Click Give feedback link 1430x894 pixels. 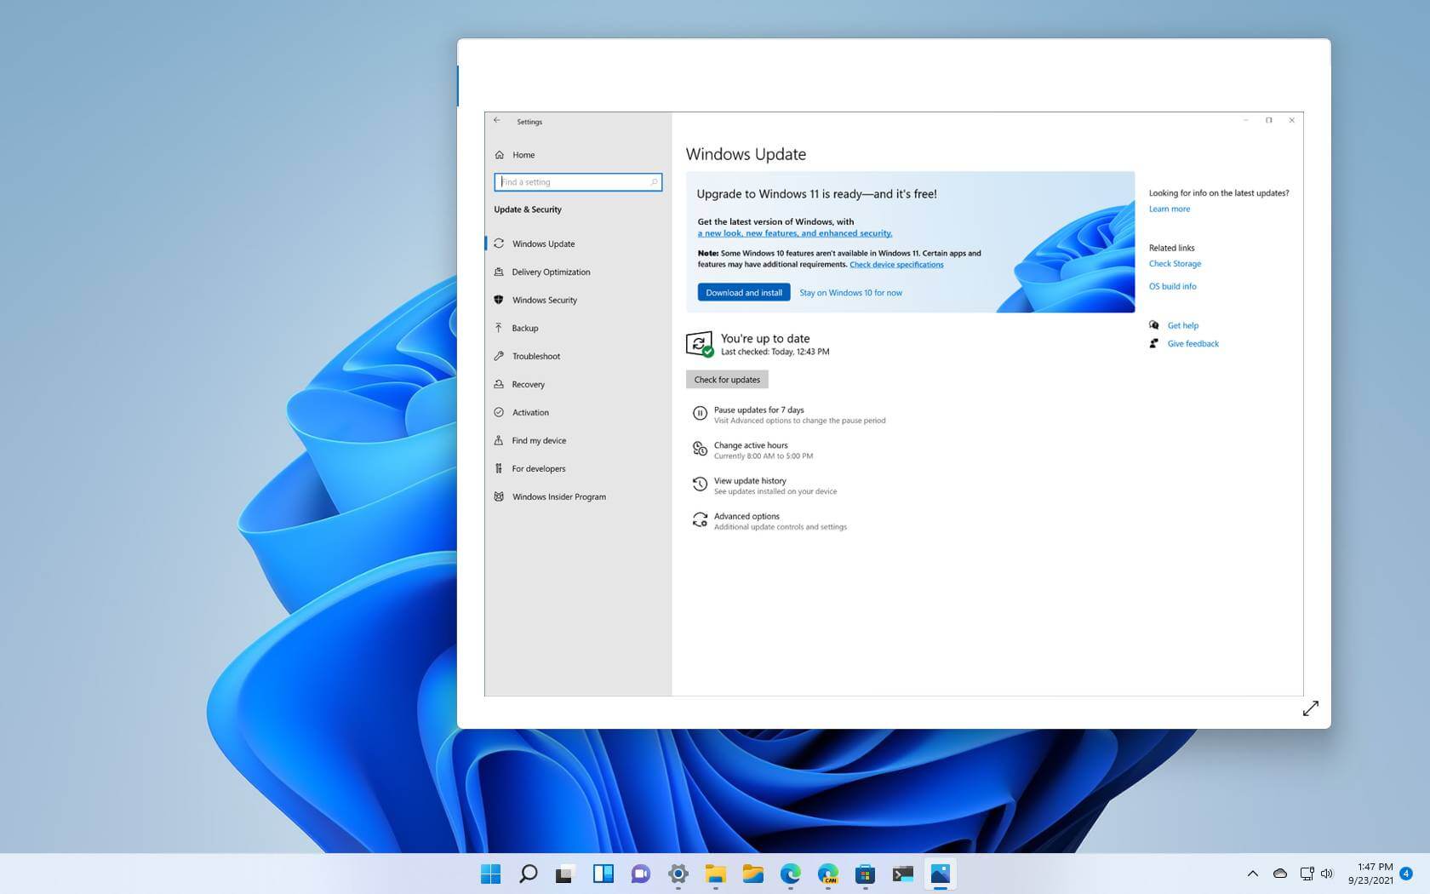(1193, 344)
